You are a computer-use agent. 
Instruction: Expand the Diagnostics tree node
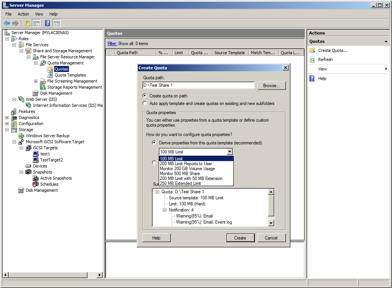tap(7, 117)
